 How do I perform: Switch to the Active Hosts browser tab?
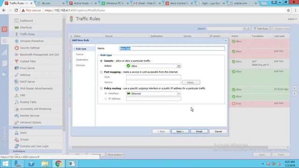click(83, 3)
